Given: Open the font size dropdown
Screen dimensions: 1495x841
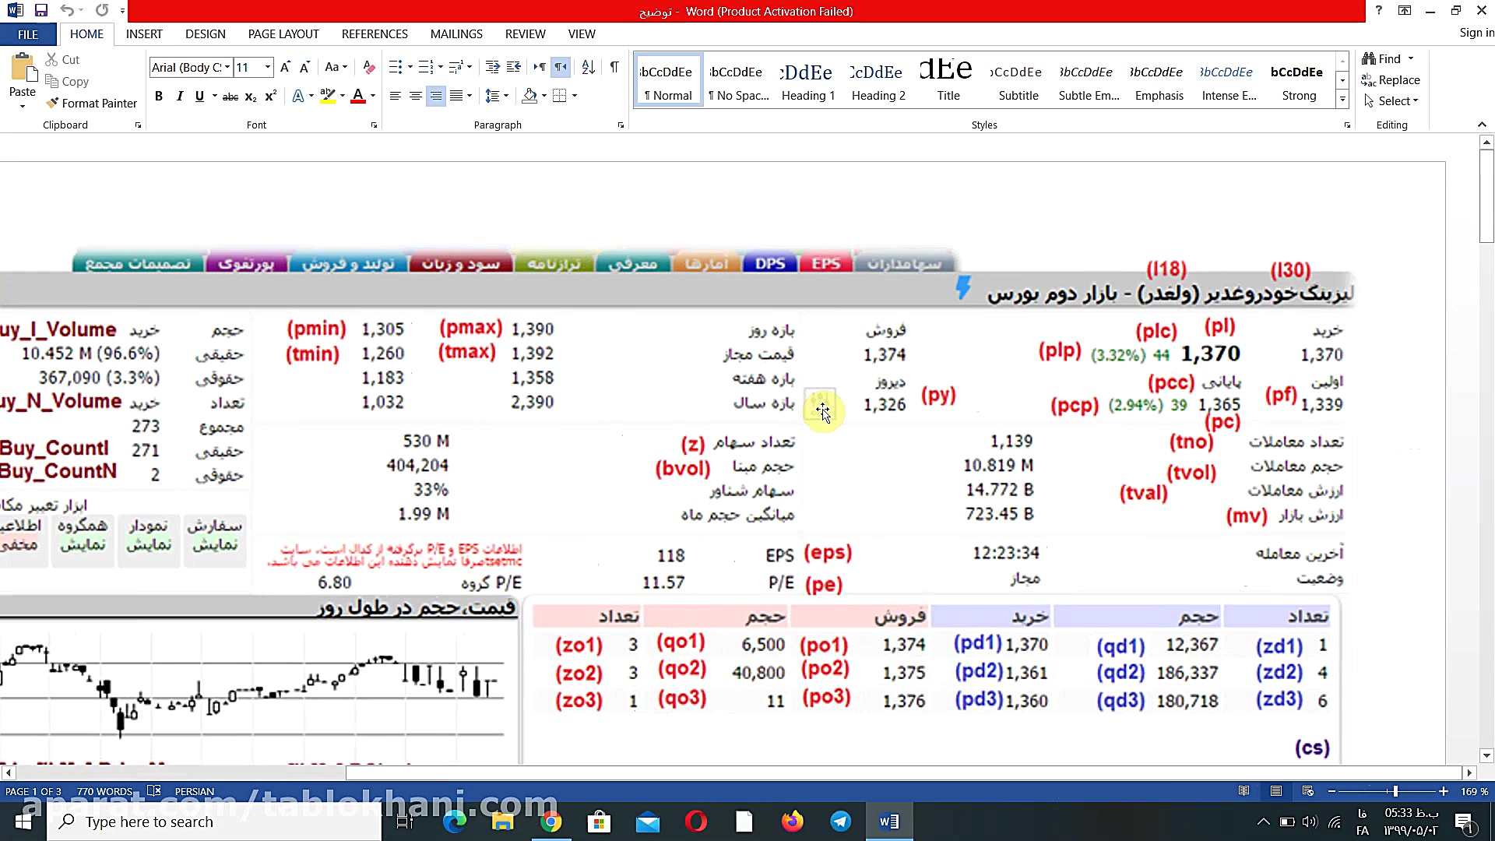Looking at the screenshot, I should (x=268, y=67).
